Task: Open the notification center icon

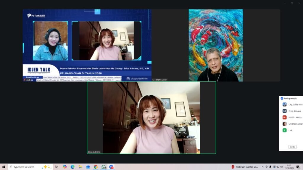Action: [298, 167]
